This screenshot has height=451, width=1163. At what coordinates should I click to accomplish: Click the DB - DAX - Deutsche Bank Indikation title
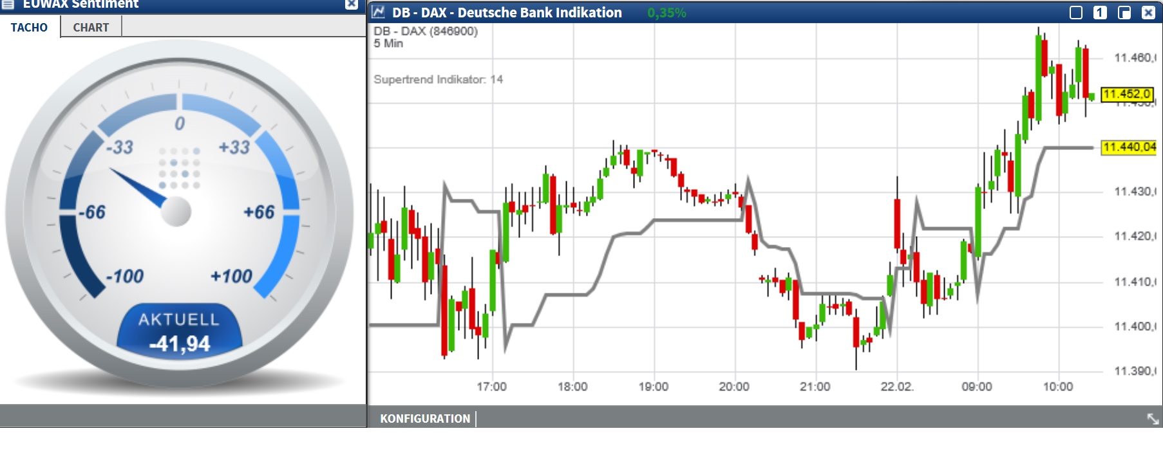(x=507, y=12)
